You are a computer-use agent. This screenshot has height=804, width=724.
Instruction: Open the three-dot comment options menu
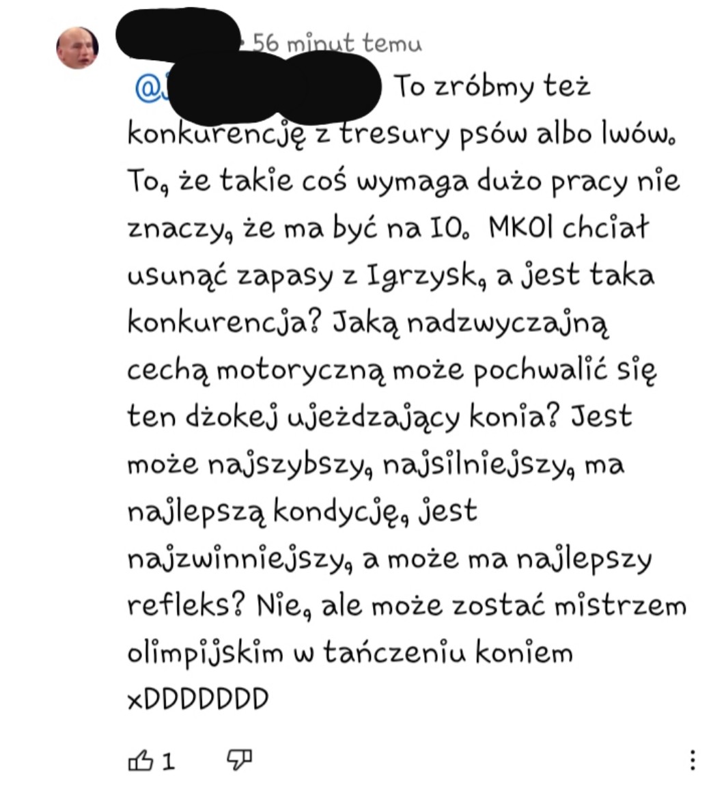(x=693, y=760)
